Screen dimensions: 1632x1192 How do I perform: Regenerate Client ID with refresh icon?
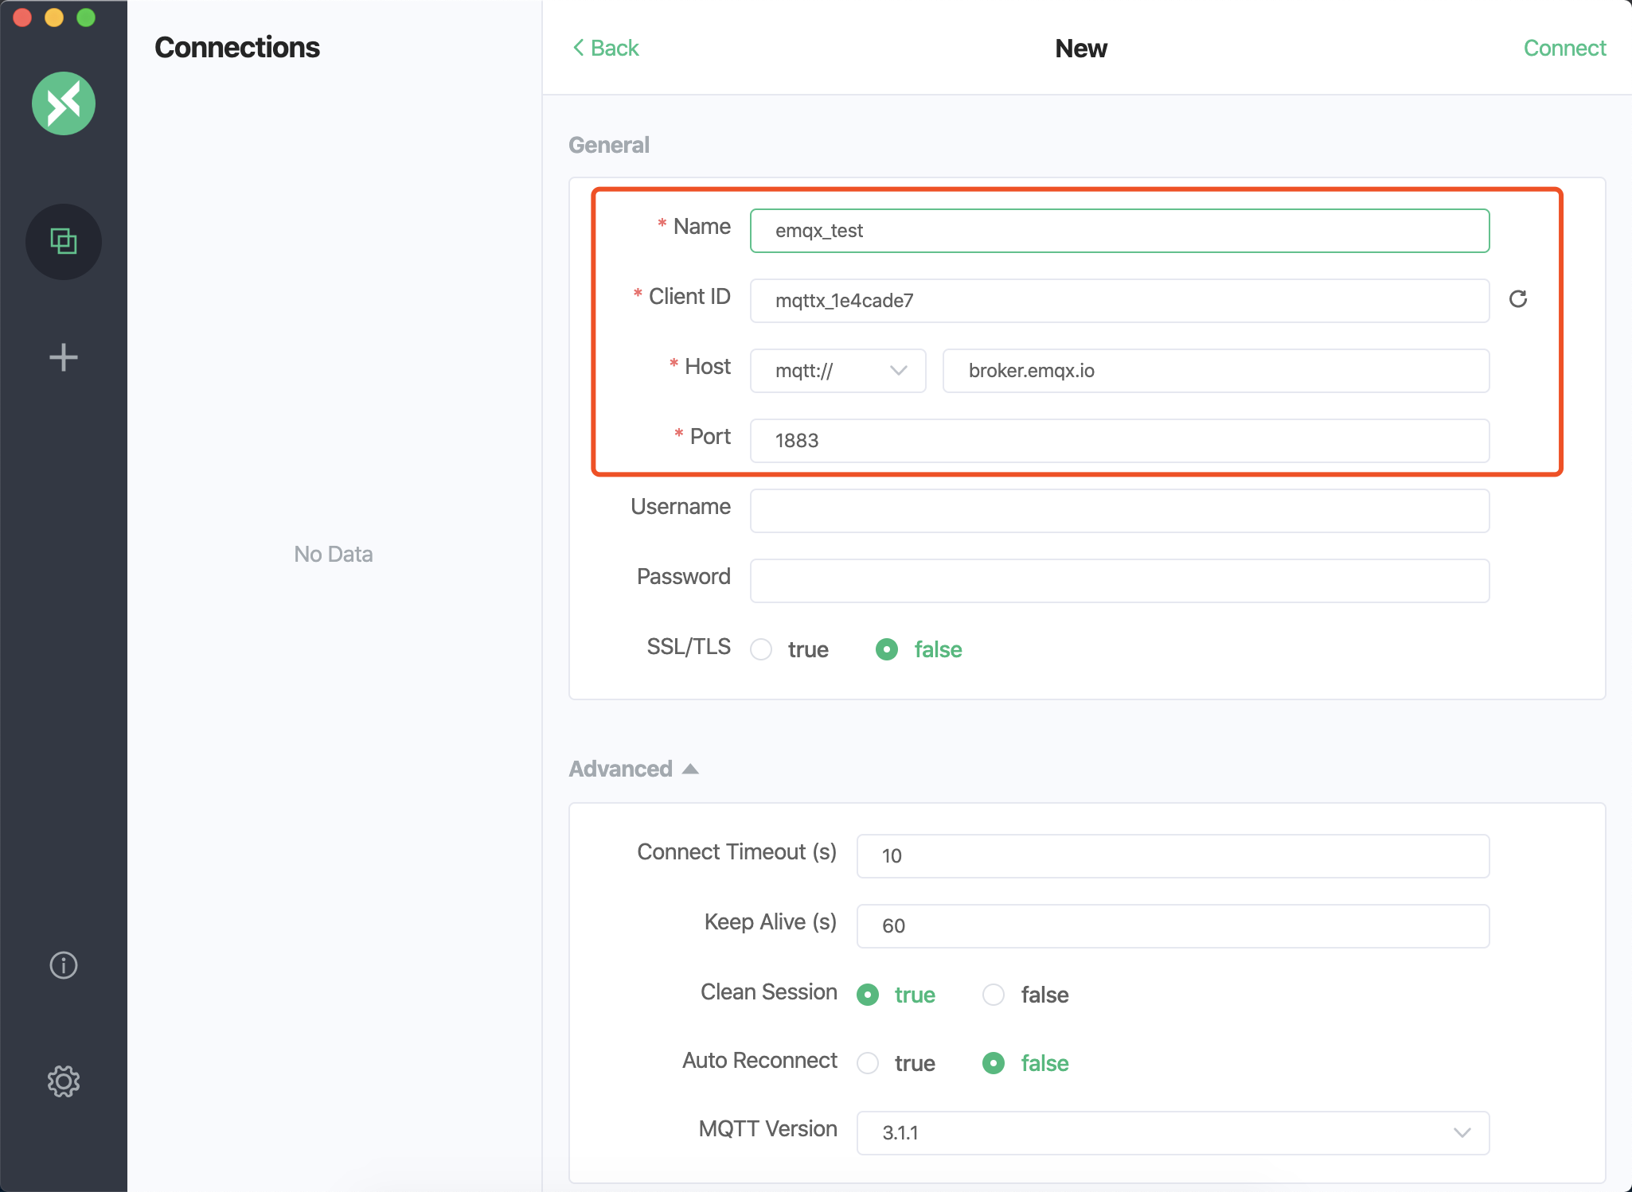(1517, 299)
